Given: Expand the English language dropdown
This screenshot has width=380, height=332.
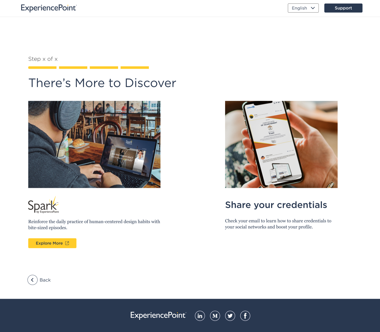Looking at the screenshot, I should coord(303,8).
